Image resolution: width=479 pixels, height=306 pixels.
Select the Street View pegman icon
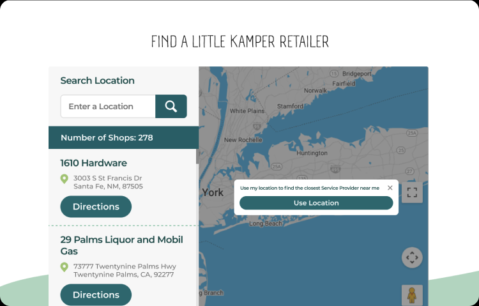coord(412,295)
